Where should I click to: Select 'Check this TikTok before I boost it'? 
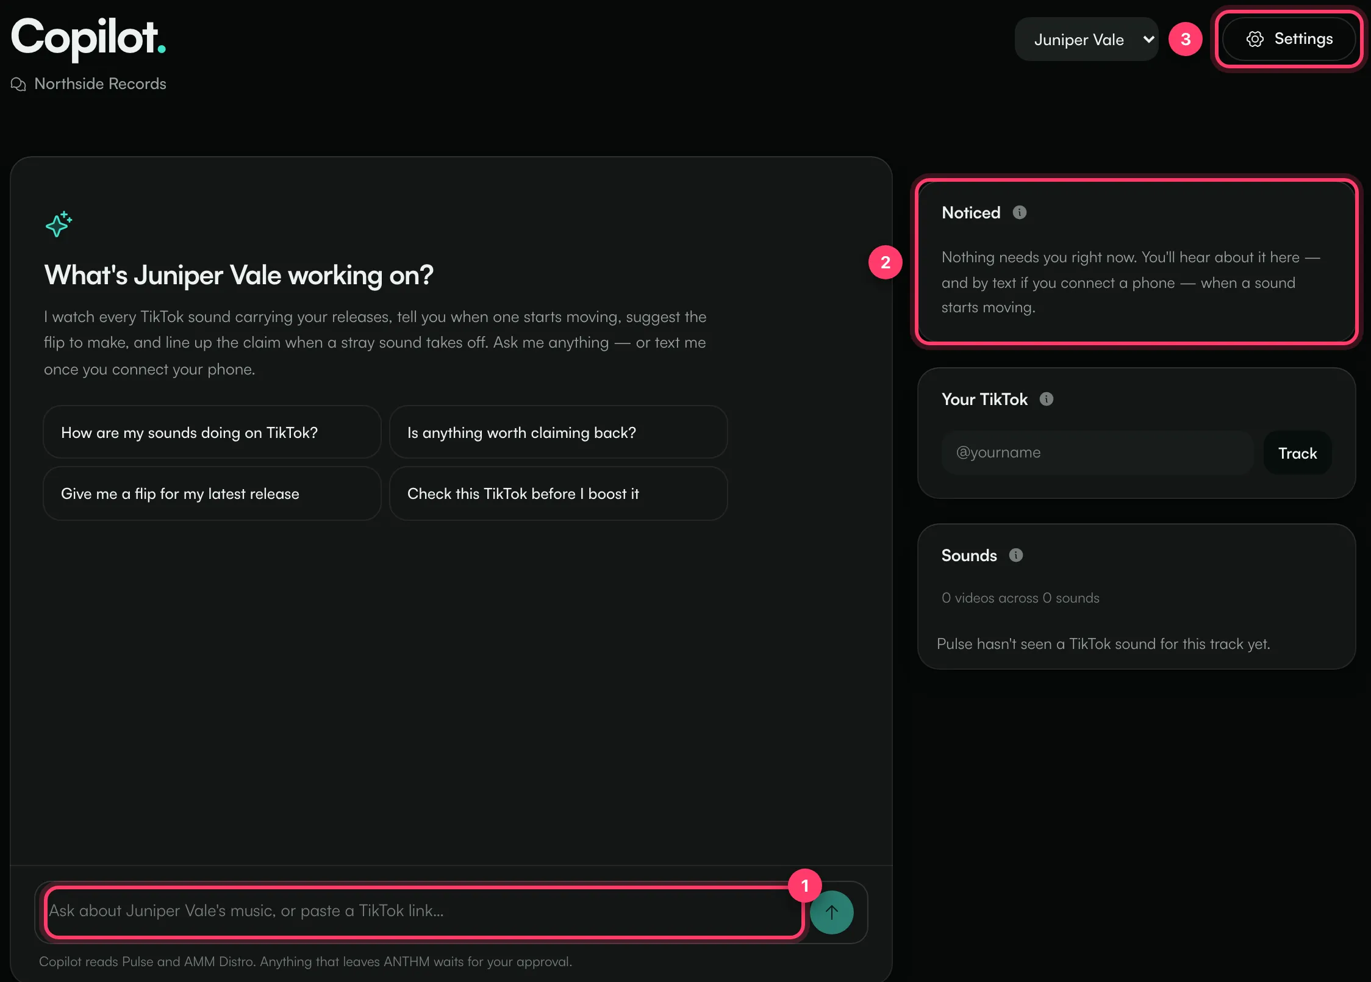coord(558,493)
